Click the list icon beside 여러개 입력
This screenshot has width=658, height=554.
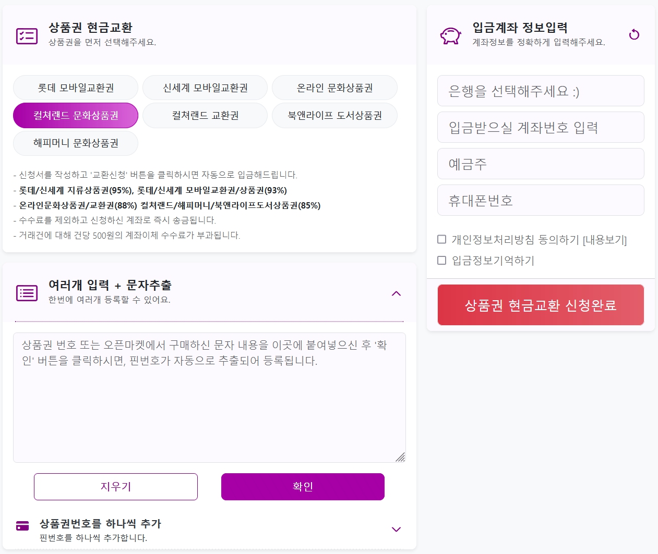[27, 293]
